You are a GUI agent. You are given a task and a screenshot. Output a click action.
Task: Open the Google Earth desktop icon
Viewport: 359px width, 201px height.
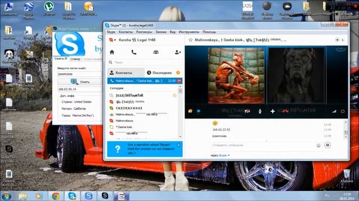pyautogui.click(x=29, y=10)
